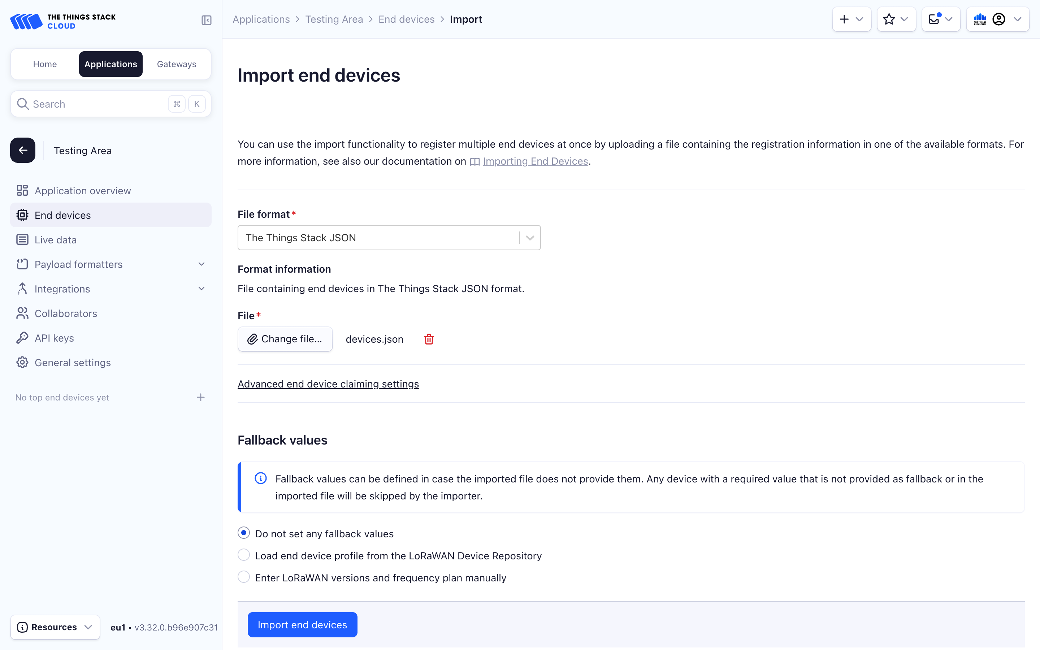The width and height of the screenshot is (1040, 650).
Task: Open Advanced end device claiming settings
Action: tap(328, 384)
